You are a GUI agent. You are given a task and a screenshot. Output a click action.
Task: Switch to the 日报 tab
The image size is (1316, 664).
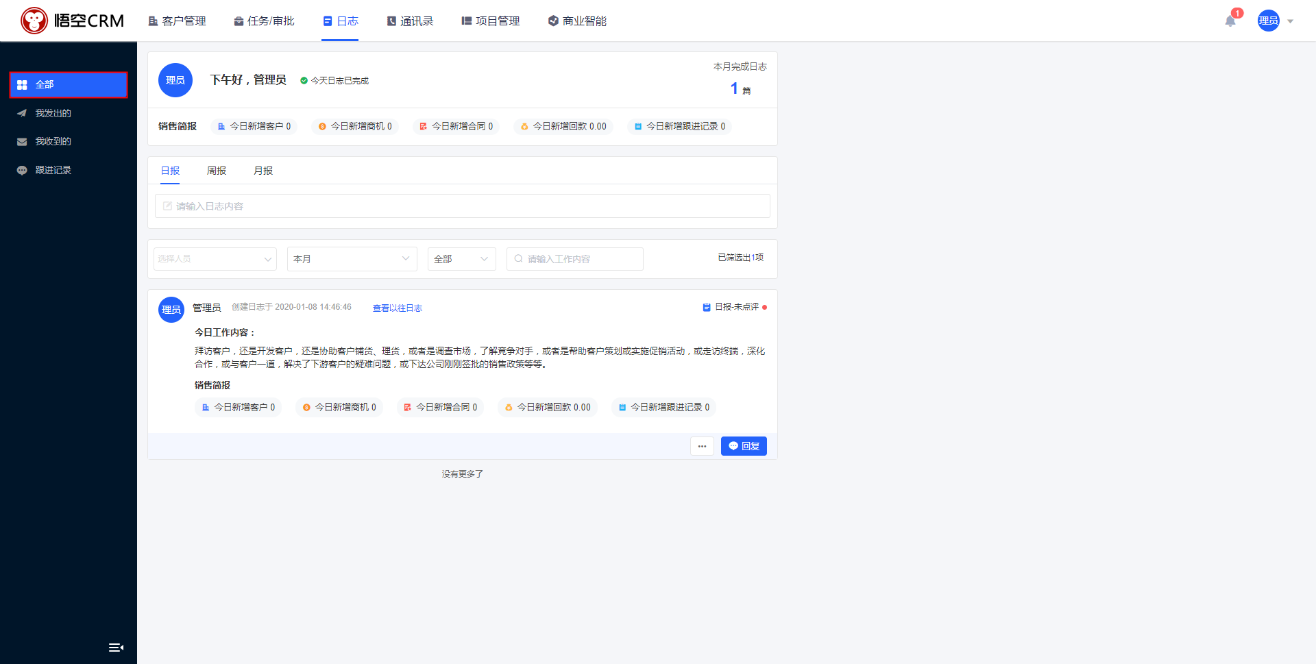[x=170, y=171]
